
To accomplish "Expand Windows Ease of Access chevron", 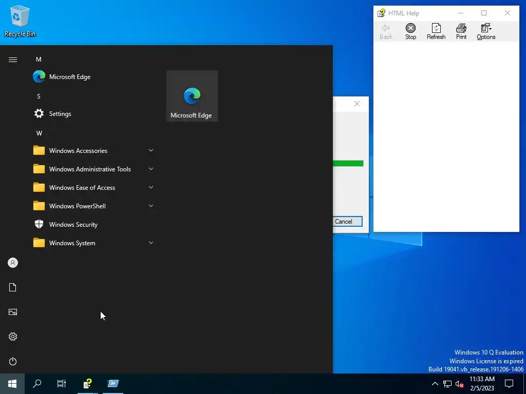I will pyautogui.click(x=151, y=187).
